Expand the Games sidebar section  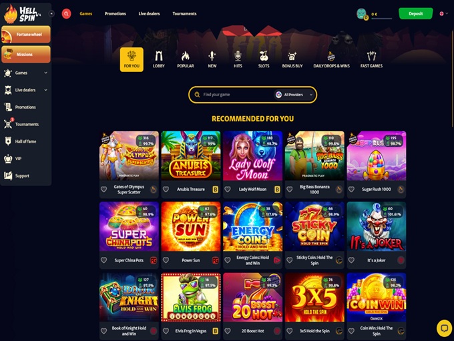[x=46, y=73]
